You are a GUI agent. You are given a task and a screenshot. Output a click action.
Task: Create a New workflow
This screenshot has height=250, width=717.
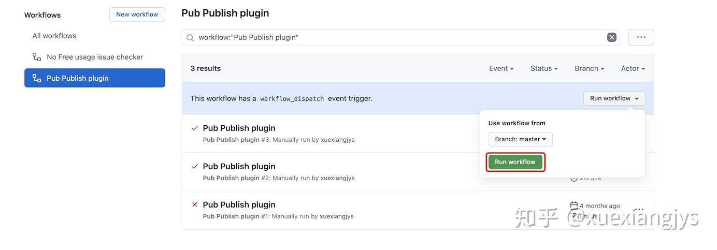click(137, 14)
